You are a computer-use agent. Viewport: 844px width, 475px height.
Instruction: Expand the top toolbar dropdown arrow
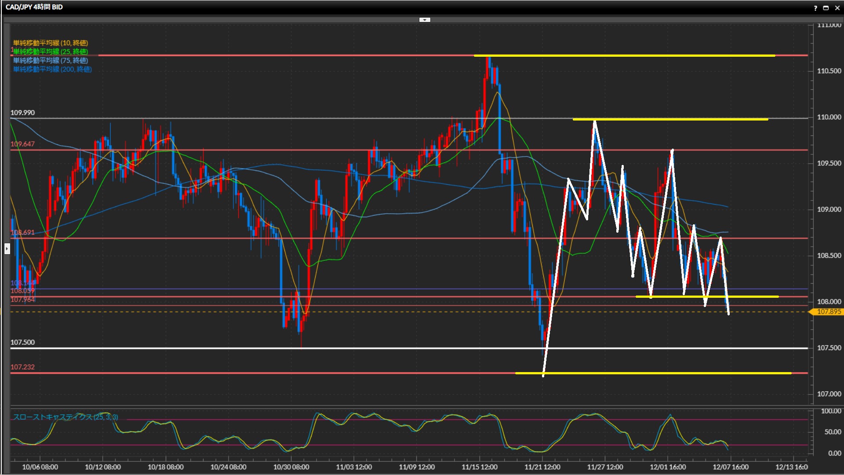pos(425,20)
